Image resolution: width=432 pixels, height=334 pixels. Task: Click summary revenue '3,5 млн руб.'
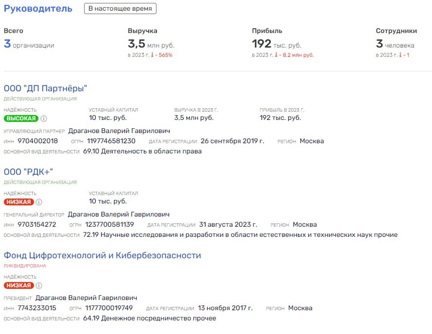click(x=151, y=44)
